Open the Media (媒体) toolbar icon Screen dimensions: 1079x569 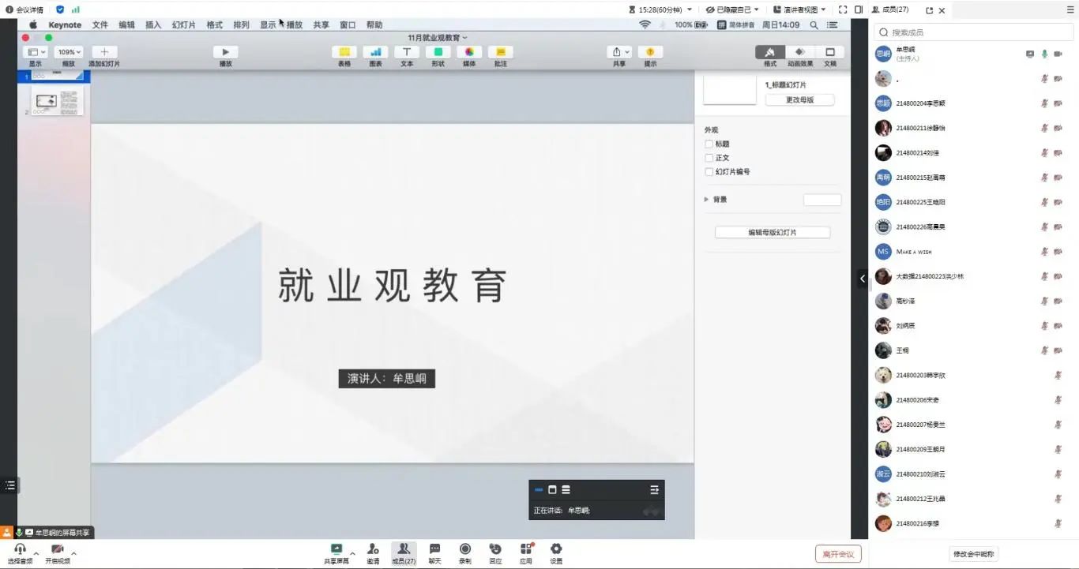(x=469, y=52)
